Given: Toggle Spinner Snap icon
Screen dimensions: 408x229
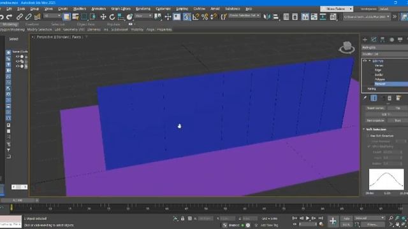Looking at the screenshot, I should (x=213, y=17).
